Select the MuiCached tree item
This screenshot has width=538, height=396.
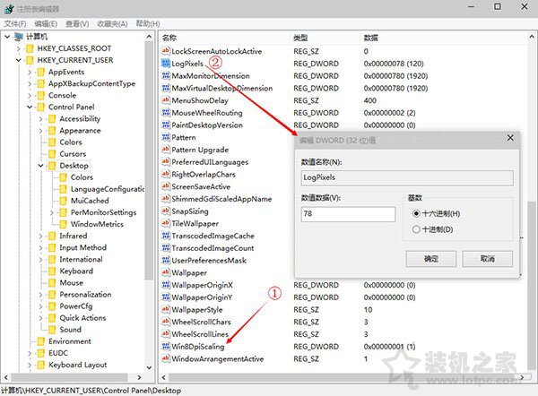tap(90, 201)
